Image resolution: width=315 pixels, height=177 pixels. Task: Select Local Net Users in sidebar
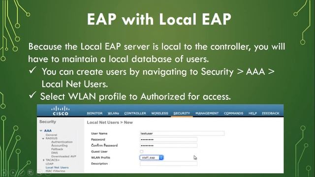coord(57,167)
